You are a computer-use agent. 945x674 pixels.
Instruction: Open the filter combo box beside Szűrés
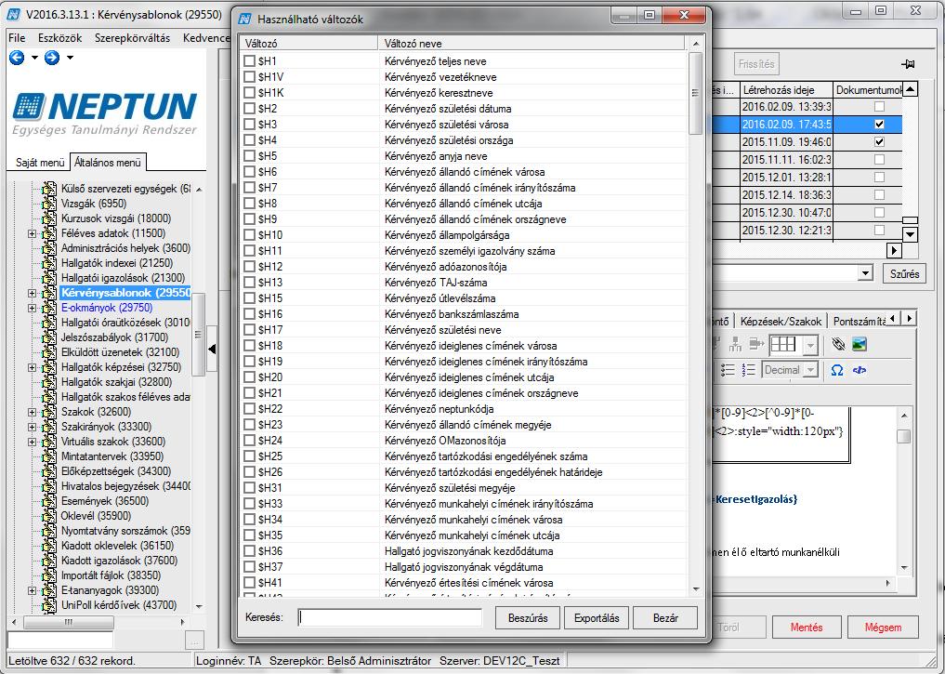865,273
